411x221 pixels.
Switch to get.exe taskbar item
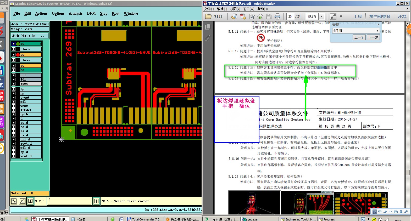point(260,219)
